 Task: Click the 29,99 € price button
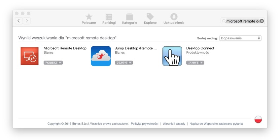[x=122, y=63]
